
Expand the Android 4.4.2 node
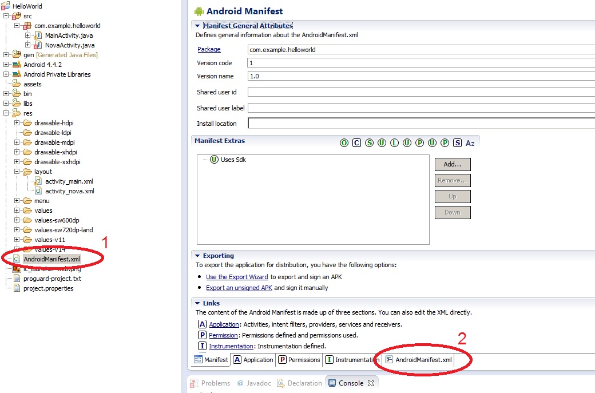coord(6,65)
